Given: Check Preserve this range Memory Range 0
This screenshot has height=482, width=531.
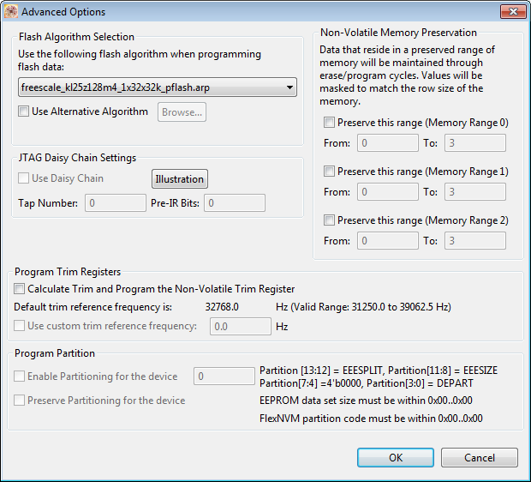Looking at the screenshot, I should click(330, 123).
